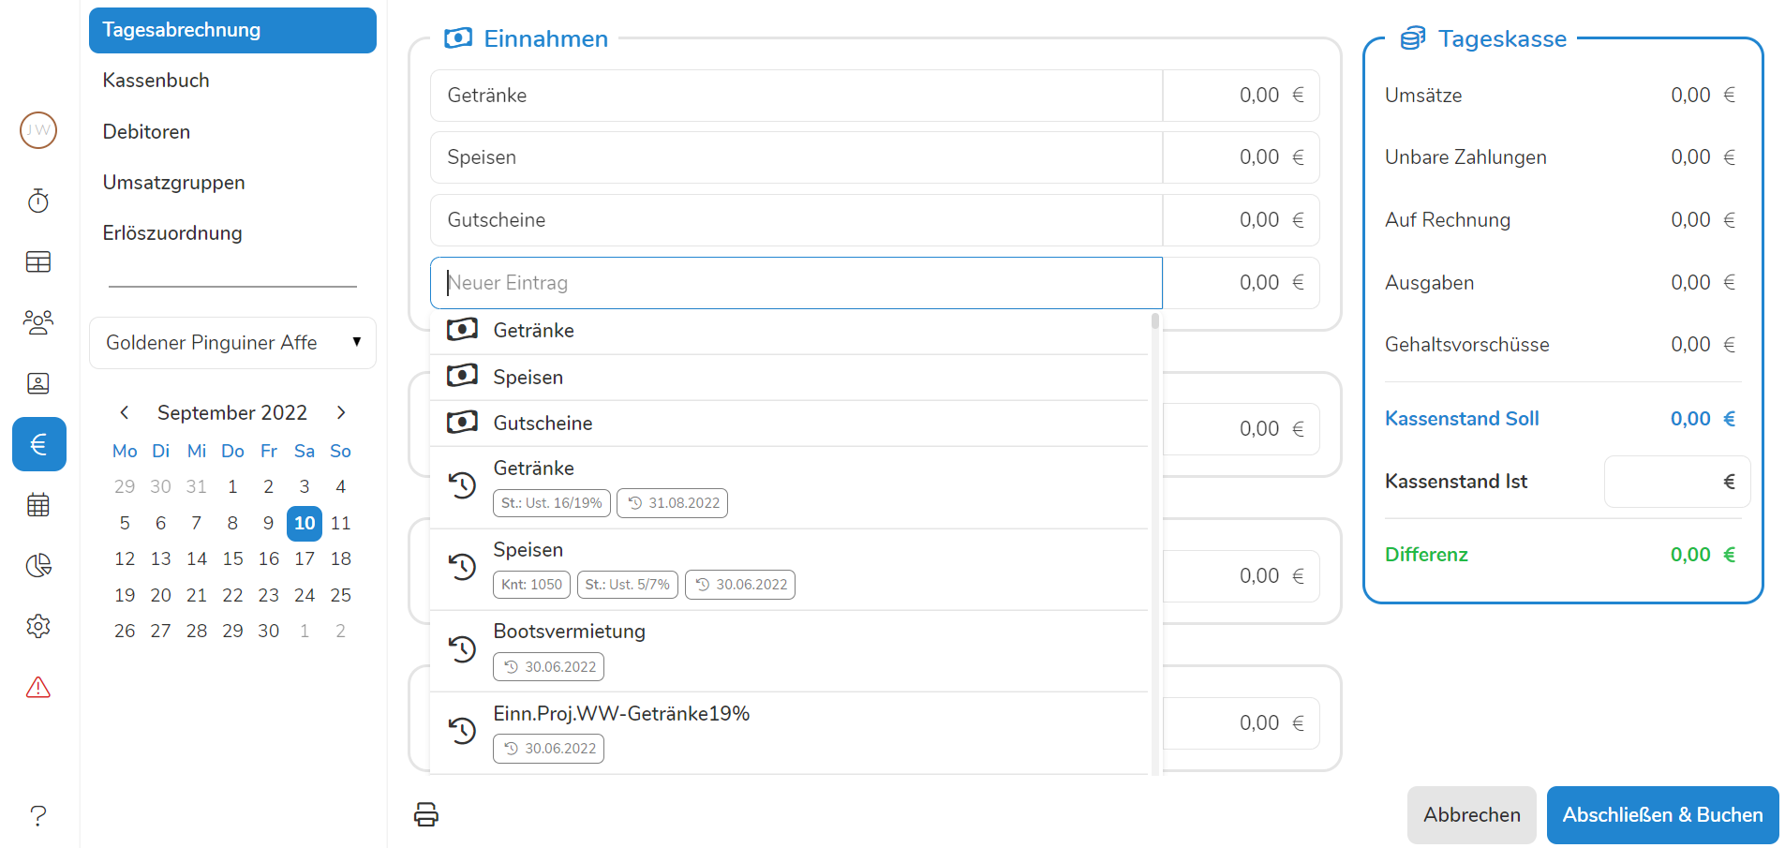Click the Abbrechen button
The image size is (1785, 848).
pyautogui.click(x=1471, y=815)
